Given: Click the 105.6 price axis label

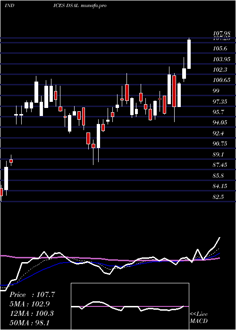Looking at the screenshot, I should 220,49.
